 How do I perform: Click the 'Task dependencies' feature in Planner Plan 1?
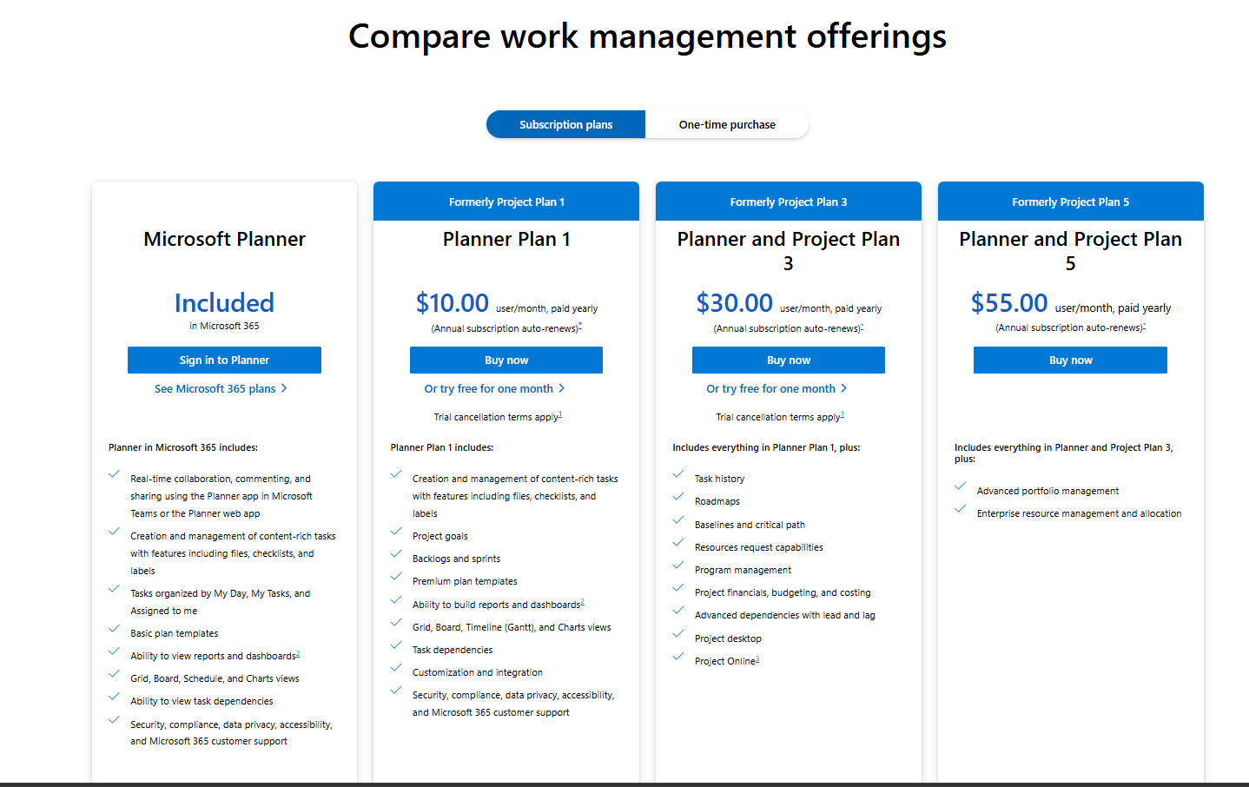[453, 650]
